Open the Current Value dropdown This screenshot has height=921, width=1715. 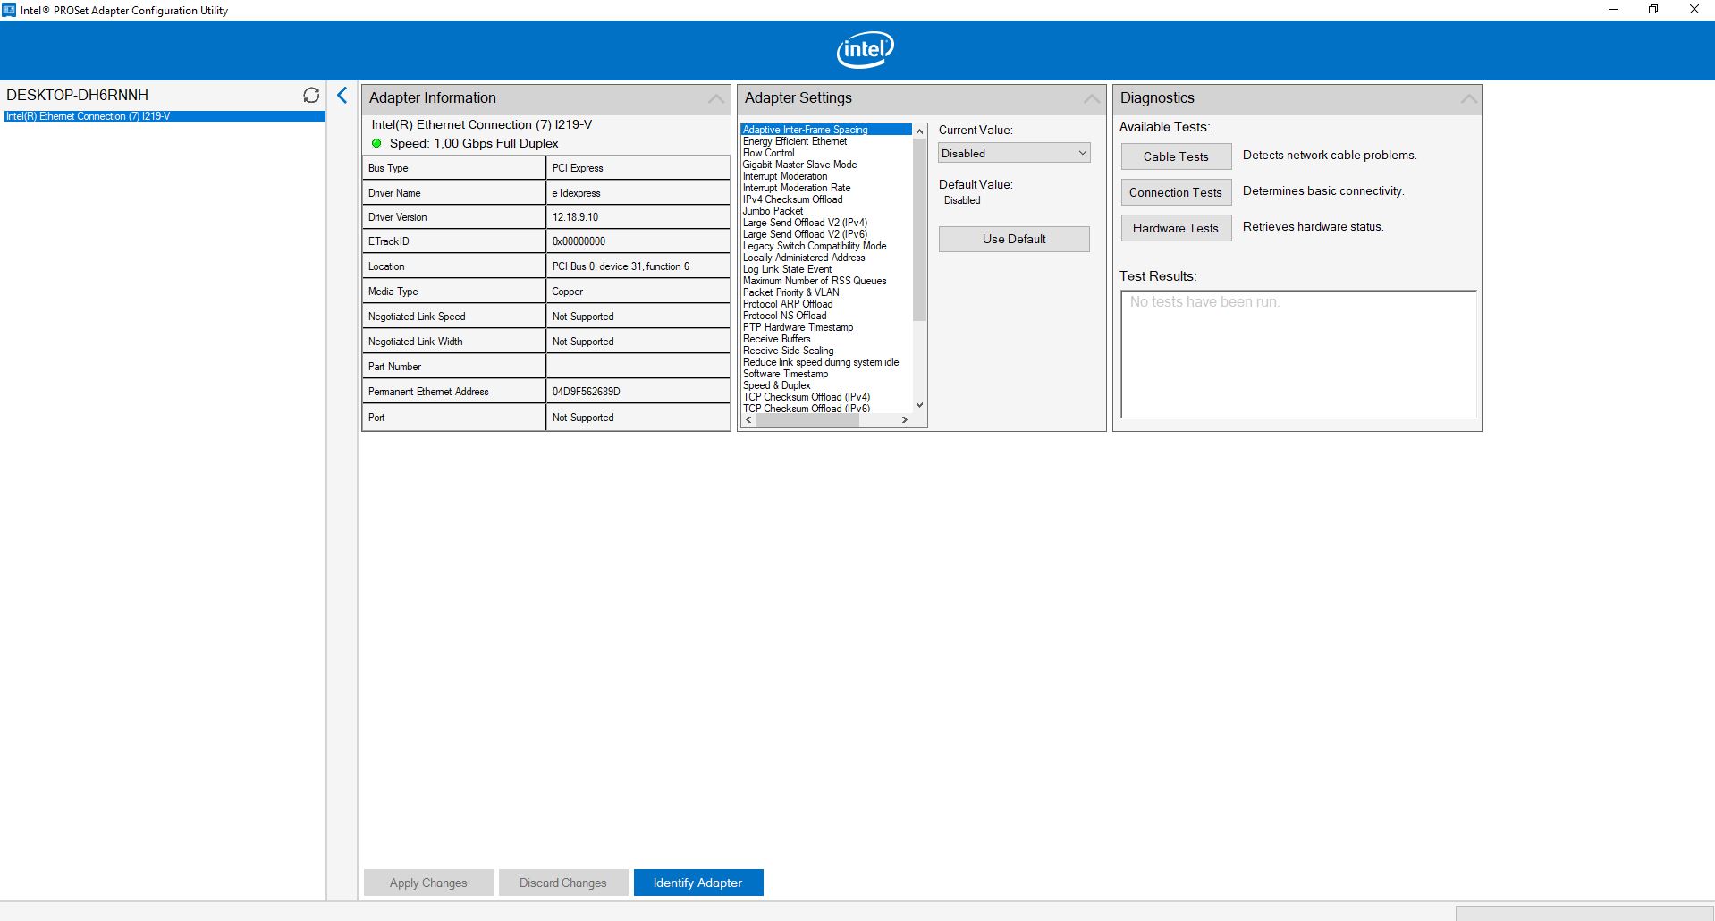pyautogui.click(x=1014, y=153)
